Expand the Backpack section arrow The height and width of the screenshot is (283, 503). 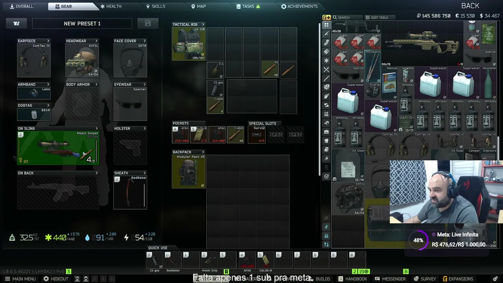(x=203, y=152)
